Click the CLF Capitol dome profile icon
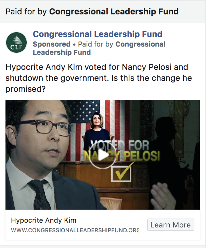This screenshot has width=206, height=248. click(x=16, y=42)
